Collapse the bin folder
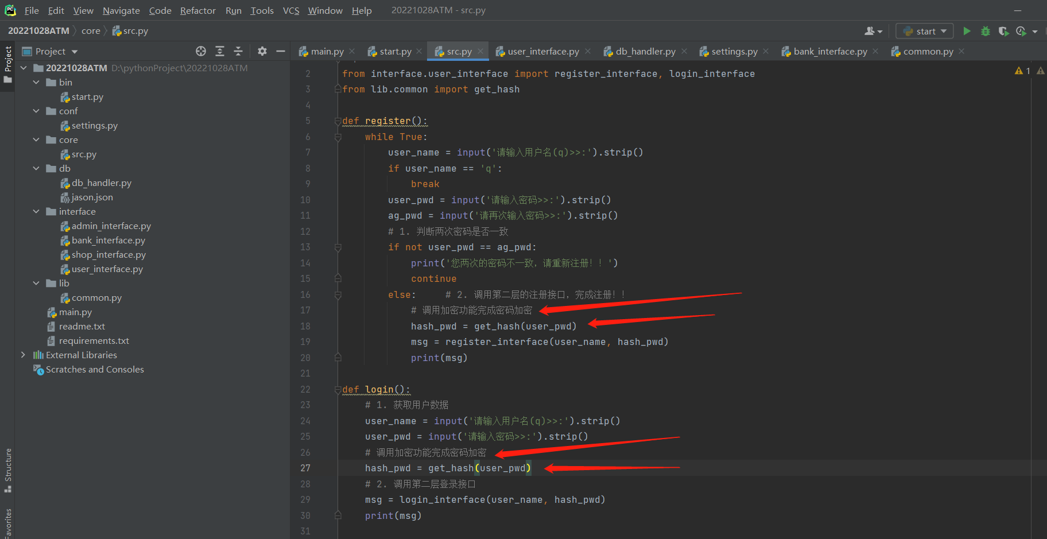This screenshot has height=539, width=1047. 36,82
